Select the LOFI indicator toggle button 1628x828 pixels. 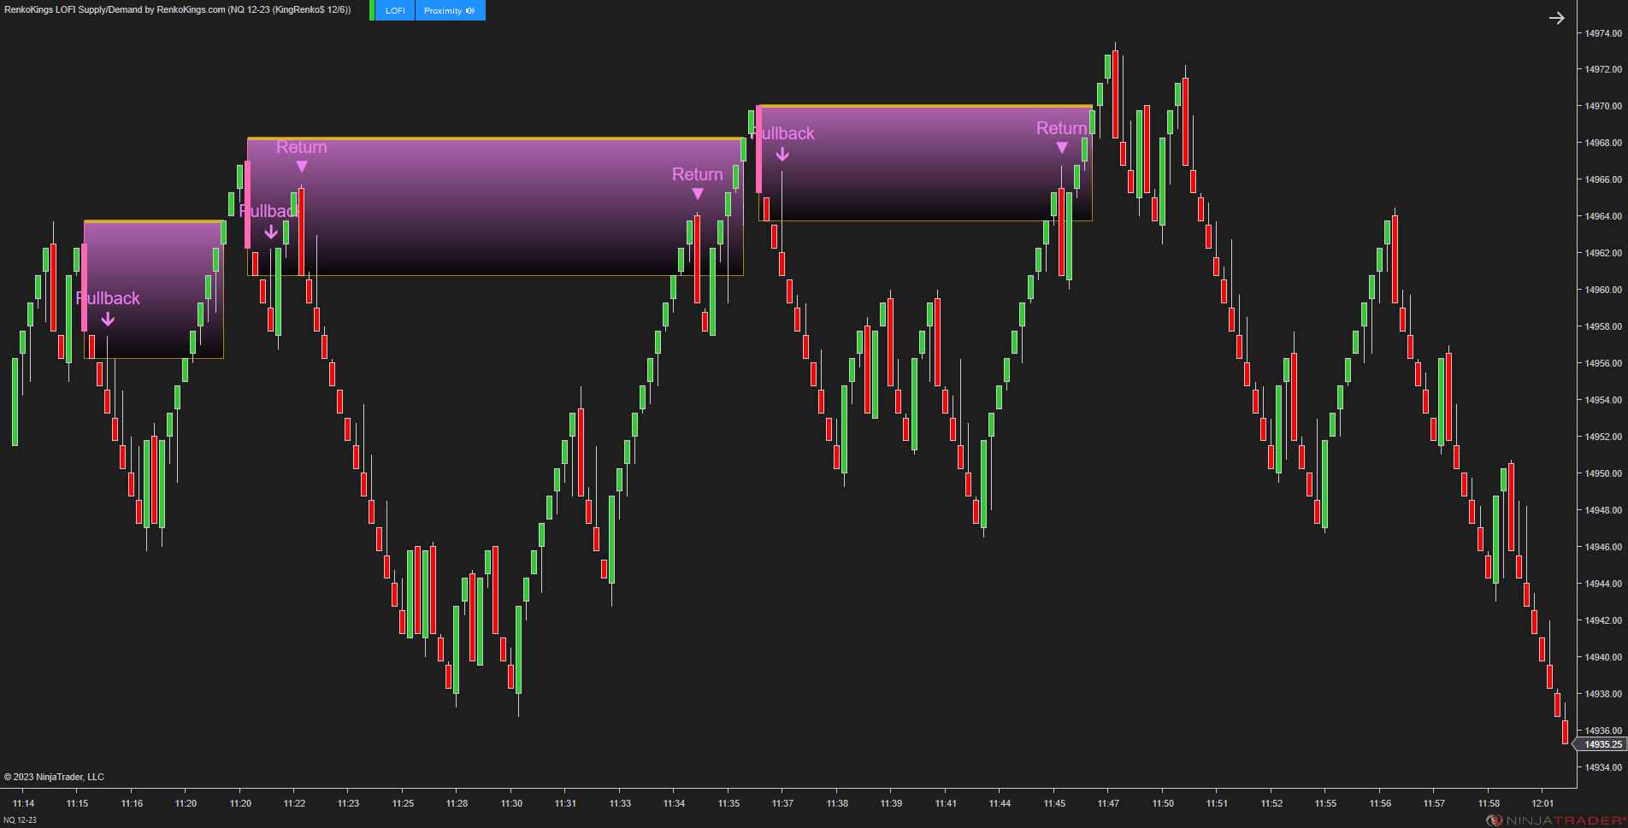click(x=393, y=10)
